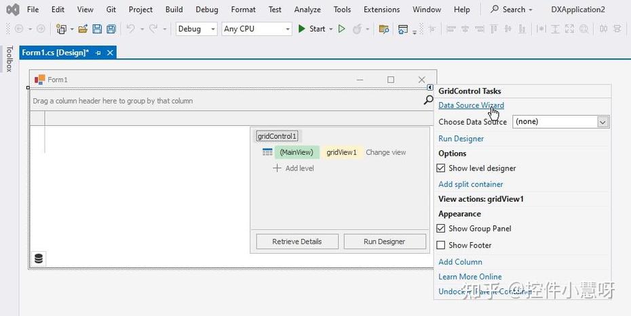Open the File menu
Image resolution: width=631 pixels, height=316 pixels.
33,9
